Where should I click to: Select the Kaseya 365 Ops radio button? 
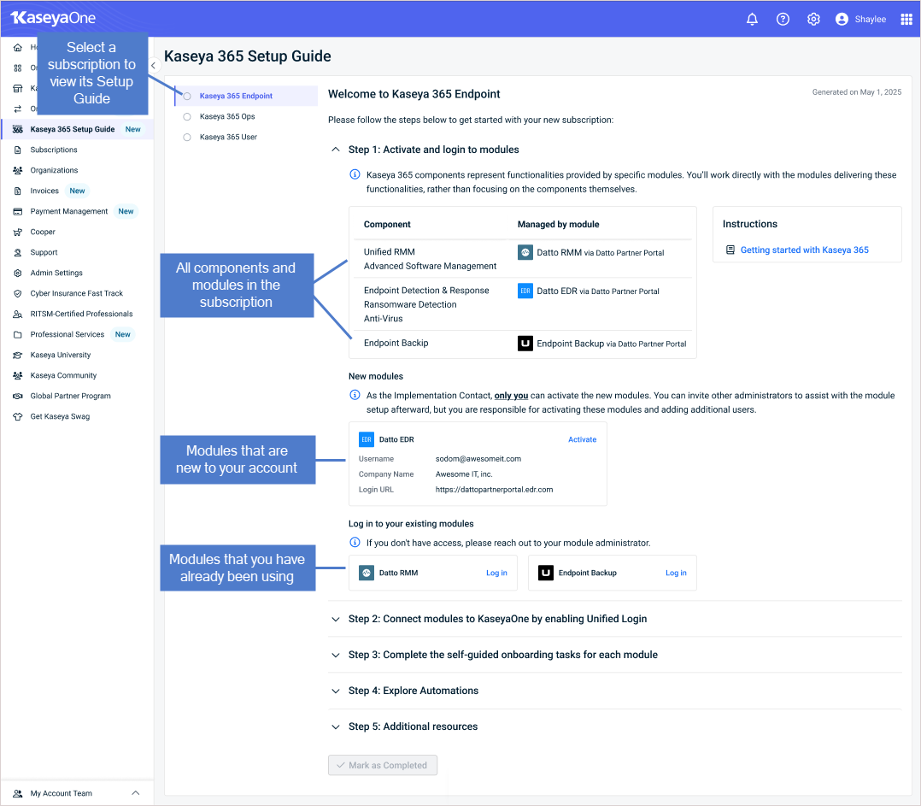[187, 117]
